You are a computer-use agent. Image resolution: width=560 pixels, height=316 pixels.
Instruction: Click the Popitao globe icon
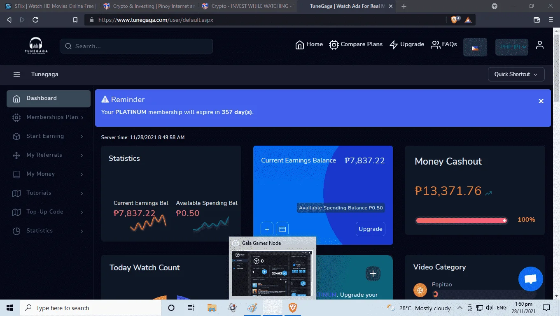coord(420,290)
